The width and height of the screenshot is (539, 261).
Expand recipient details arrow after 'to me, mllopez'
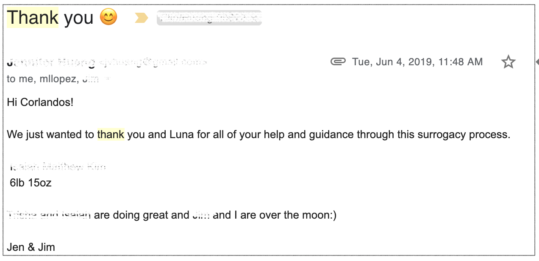(107, 79)
